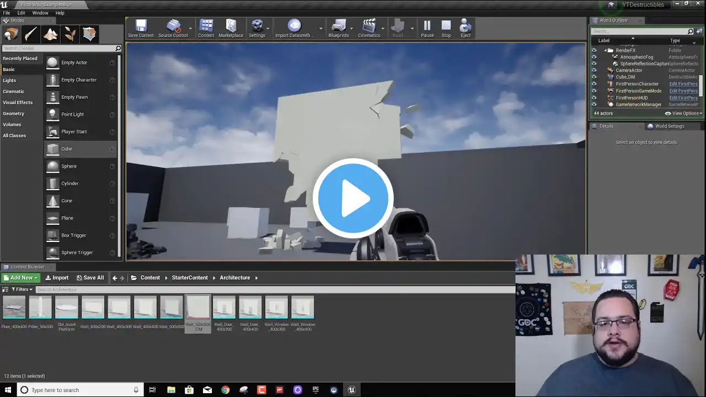Hide FirstPersonCharacter using its eye icon

pyautogui.click(x=594, y=84)
